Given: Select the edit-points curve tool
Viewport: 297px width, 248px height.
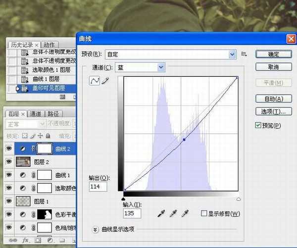Looking at the screenshot, I should [x=94, y=81].
